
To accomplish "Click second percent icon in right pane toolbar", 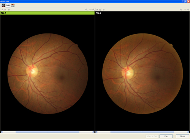I will [100, 9].
